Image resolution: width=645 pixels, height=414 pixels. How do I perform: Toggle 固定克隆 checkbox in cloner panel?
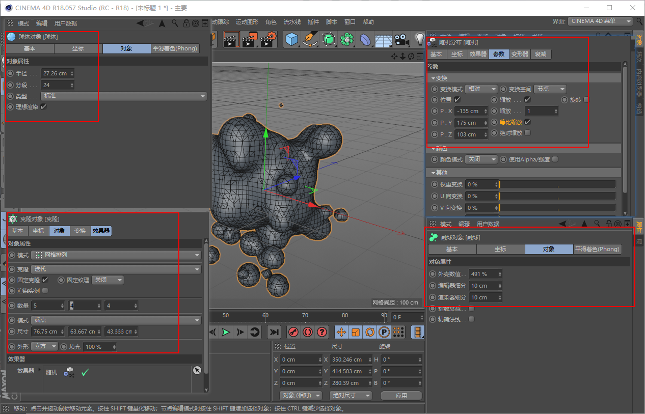[45, 280]
